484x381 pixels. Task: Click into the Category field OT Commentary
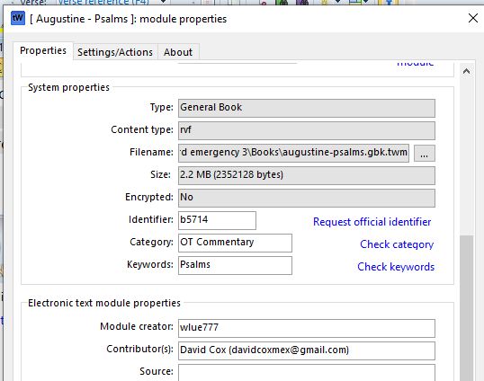(235, 243)
